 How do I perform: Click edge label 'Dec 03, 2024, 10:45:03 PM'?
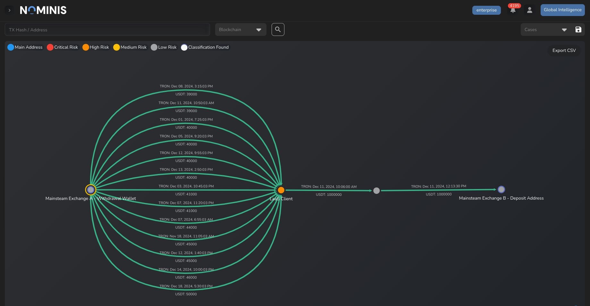186,186
